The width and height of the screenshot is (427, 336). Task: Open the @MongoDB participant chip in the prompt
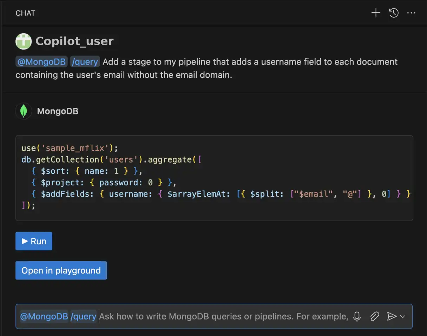[41, 61]
